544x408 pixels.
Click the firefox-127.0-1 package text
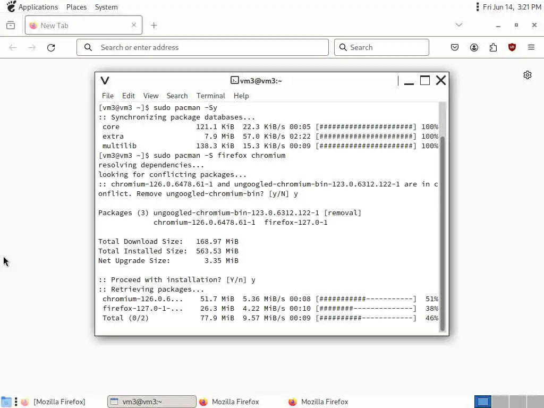point(295,223)
